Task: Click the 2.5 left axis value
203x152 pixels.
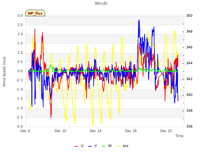Action: (20, 25)
